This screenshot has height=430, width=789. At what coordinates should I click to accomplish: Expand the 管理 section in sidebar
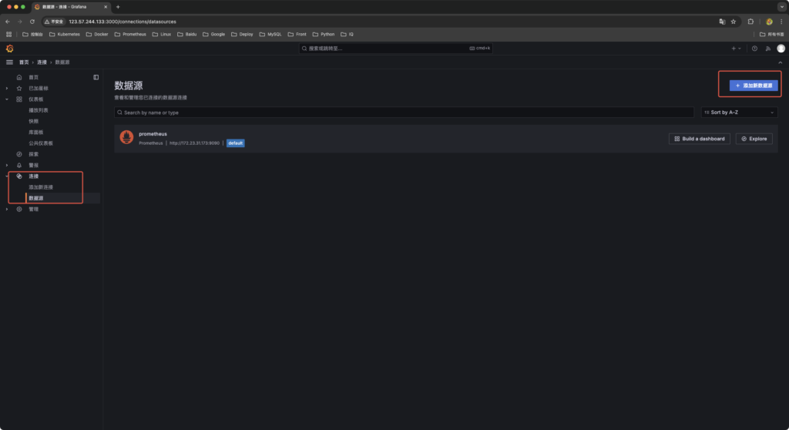point(8,209)
